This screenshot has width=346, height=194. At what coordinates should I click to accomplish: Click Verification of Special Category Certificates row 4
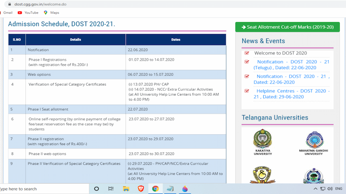click(x=67, y=84)
